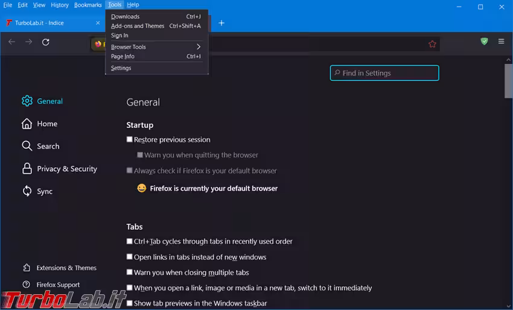Click the bookmark star icon
Screen dimensions: 513x310
tap(432, 44)
